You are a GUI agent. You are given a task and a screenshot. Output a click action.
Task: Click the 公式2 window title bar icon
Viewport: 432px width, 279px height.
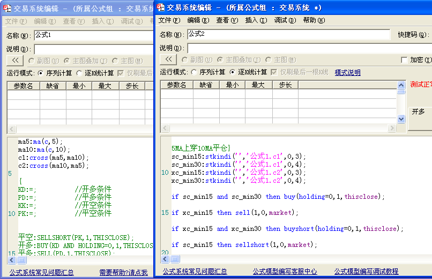click(x=161, y=7)
